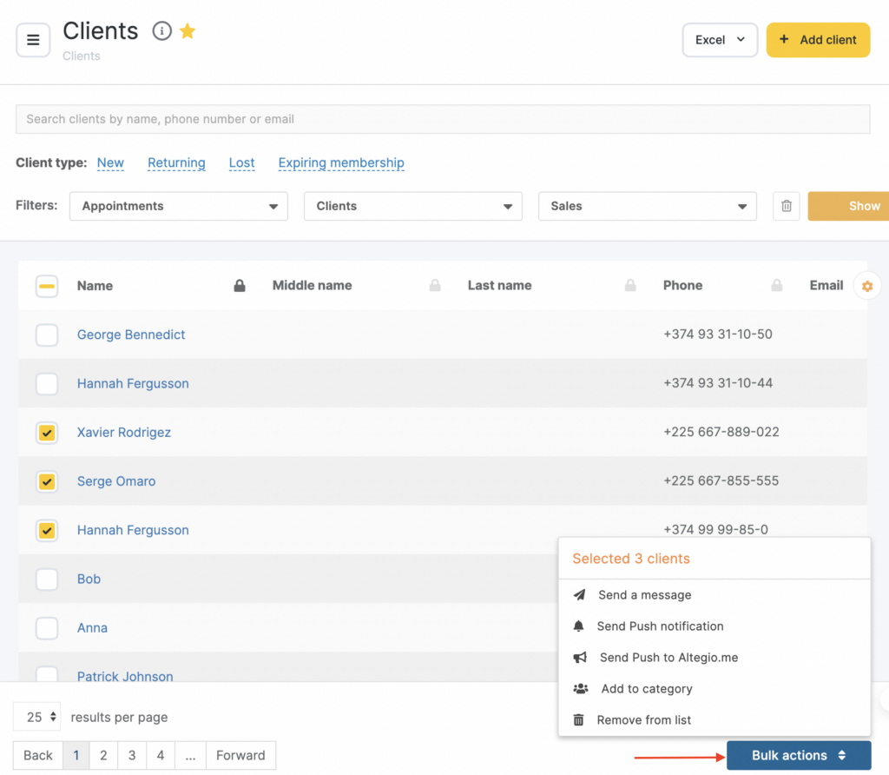
Task: Filter by Expiring membership client type
Action: click(x=341, y=162)
